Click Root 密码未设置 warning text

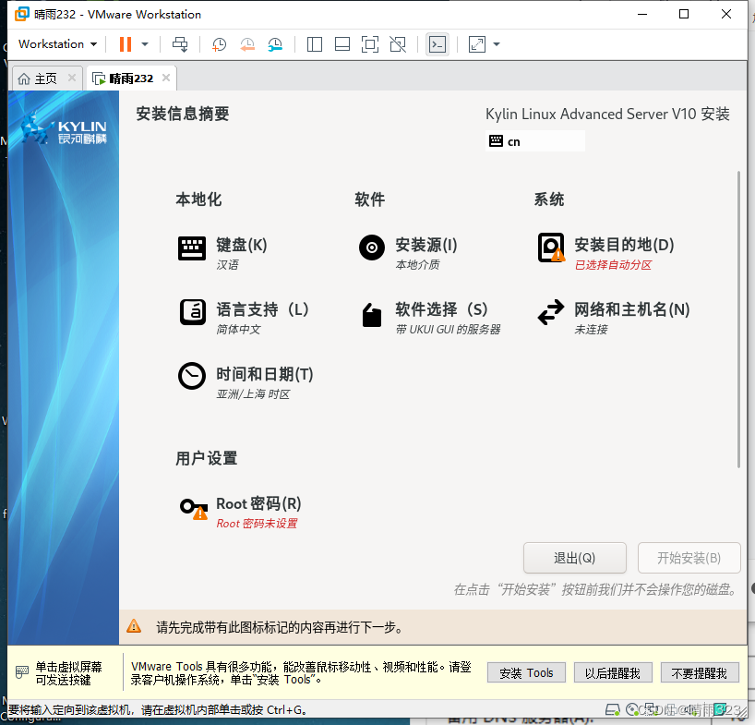click(x=257, y=523)
